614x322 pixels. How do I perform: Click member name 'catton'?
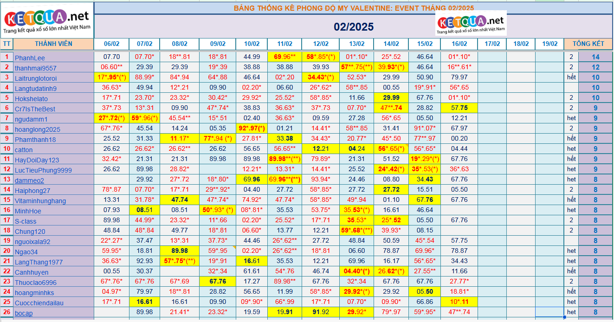pos(24,150)
